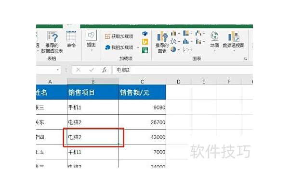Open 我的加载项 my add-ins
This screenshot has width=289, height=192.
click(x=119, y=48)
